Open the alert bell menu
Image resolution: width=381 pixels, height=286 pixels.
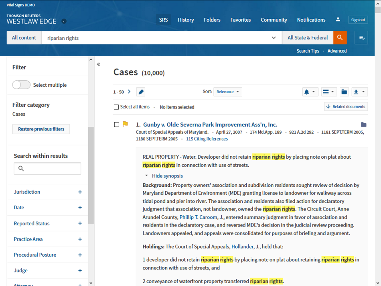[310, 92]
